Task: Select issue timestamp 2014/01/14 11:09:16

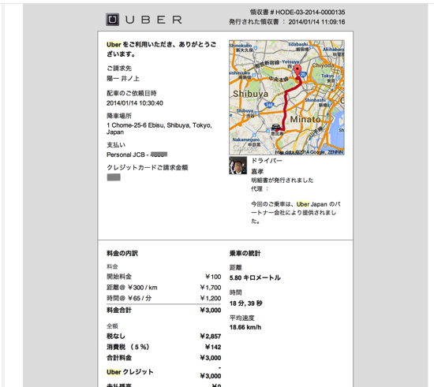Action: [x=316, y=22]
